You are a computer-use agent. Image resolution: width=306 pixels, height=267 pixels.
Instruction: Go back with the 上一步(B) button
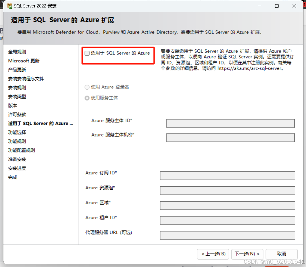(213, 254)
